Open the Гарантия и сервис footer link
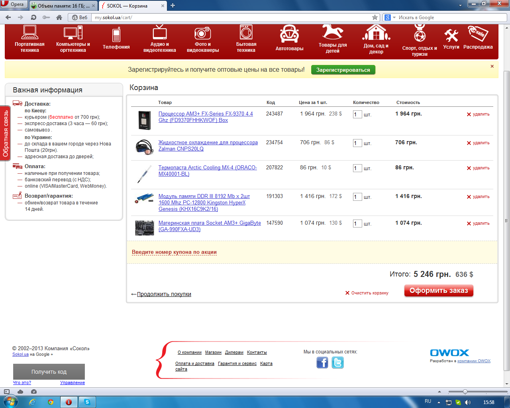 [237, 363]
